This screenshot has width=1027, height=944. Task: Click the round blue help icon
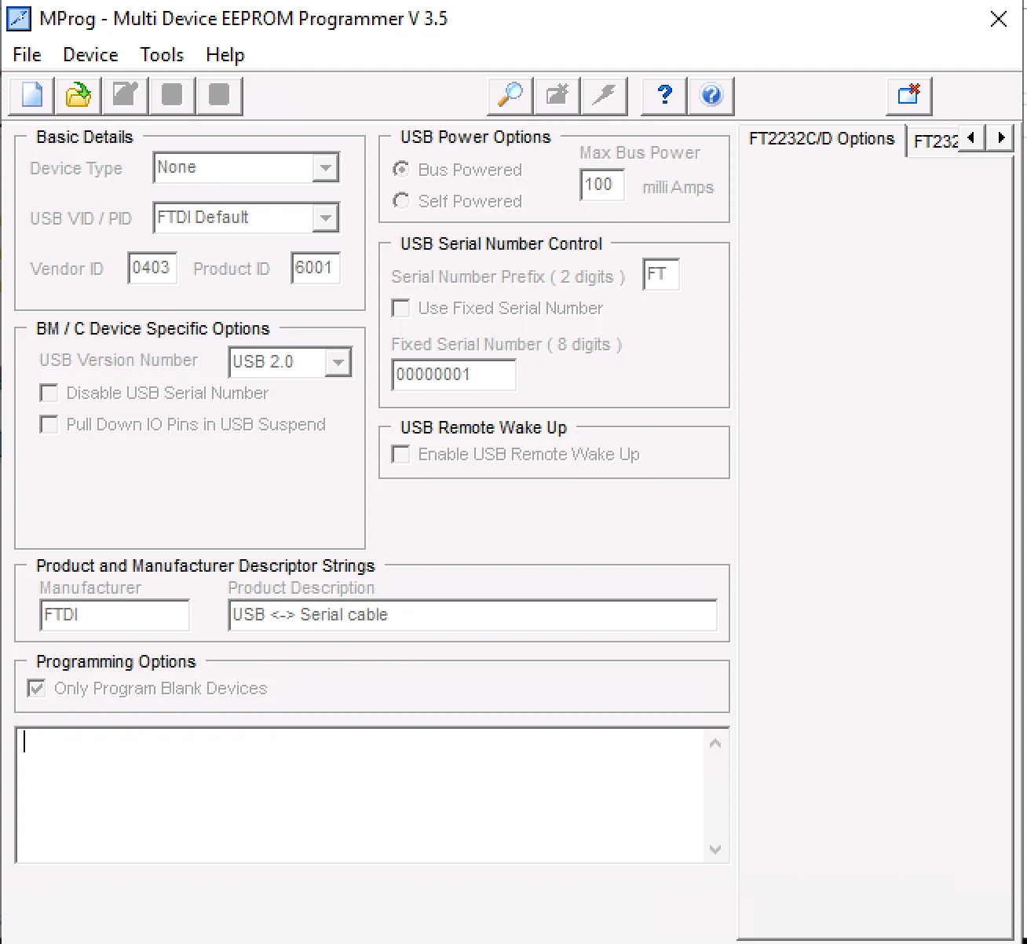[711, 96]
